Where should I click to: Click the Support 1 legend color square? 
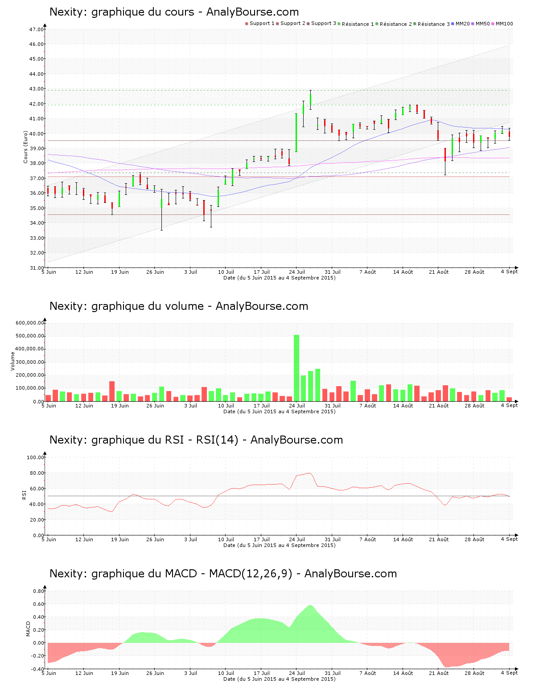[247, 24]
